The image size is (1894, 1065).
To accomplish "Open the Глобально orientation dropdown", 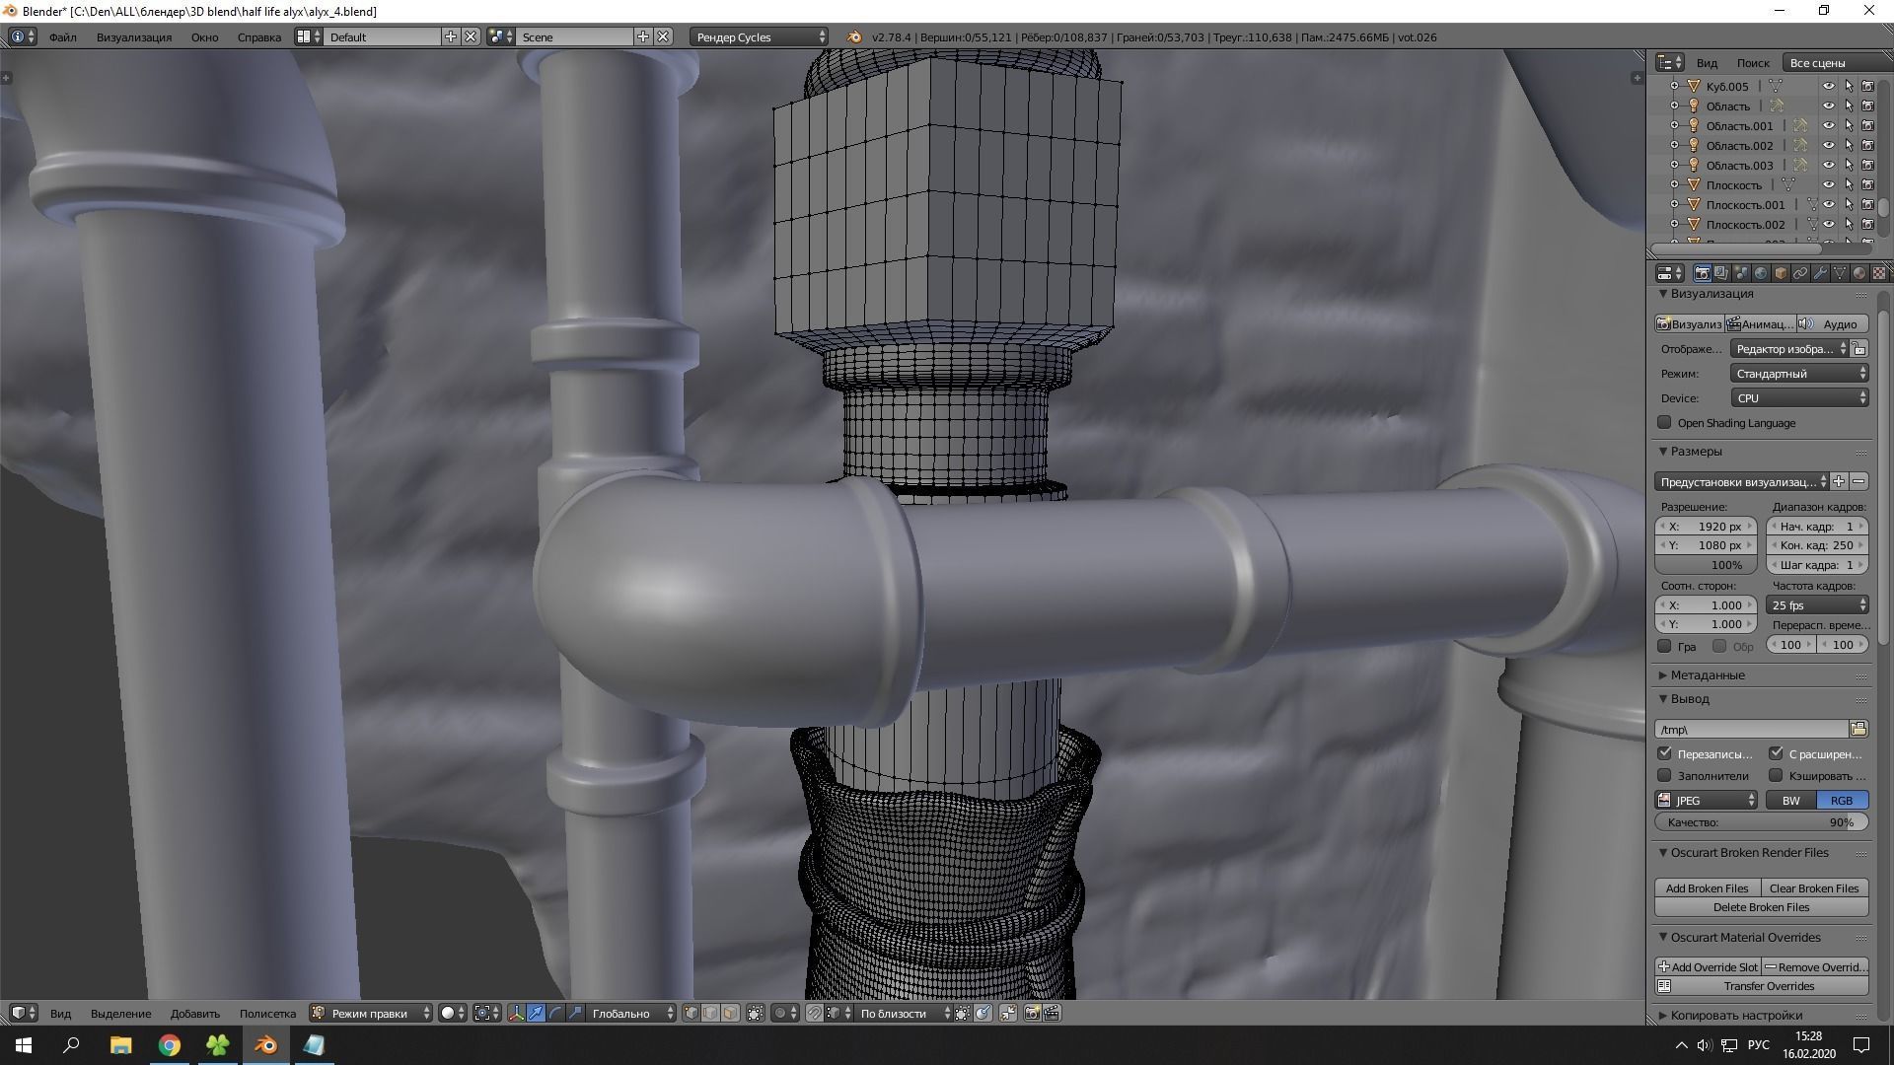I will pos(631,1013).
